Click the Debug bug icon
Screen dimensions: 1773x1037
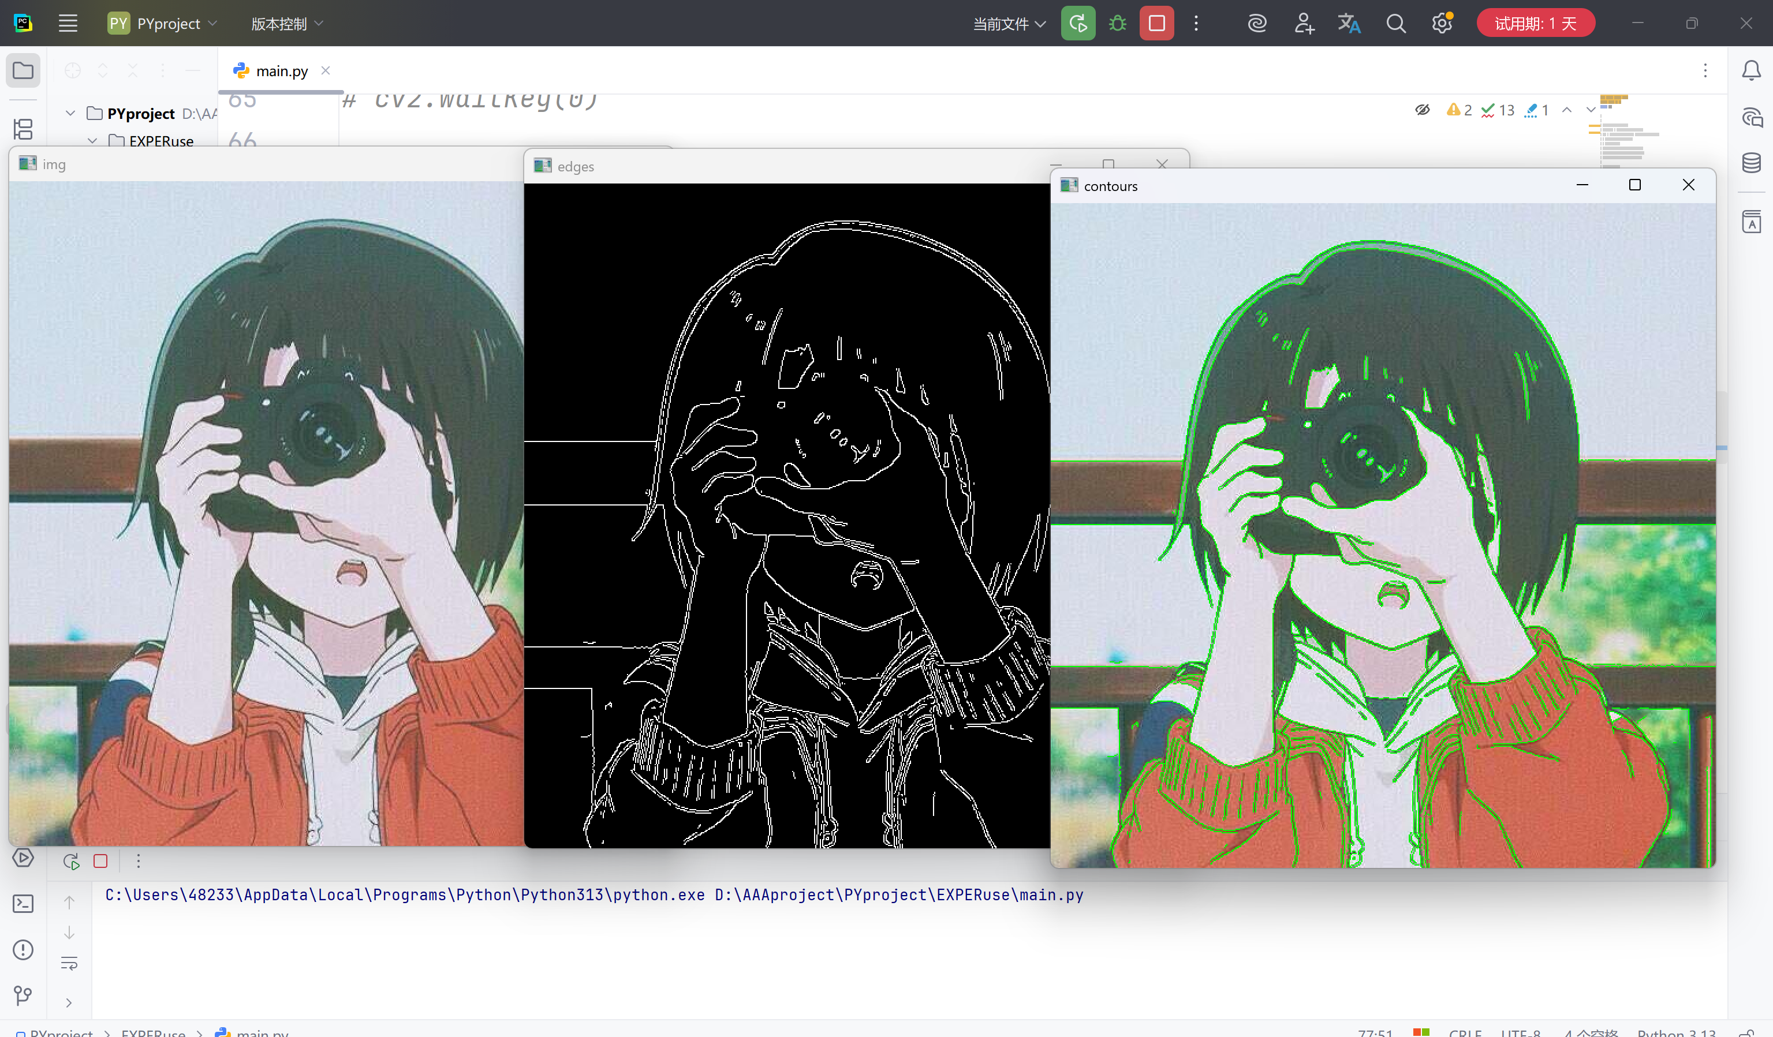click(x=1117, y=23)
